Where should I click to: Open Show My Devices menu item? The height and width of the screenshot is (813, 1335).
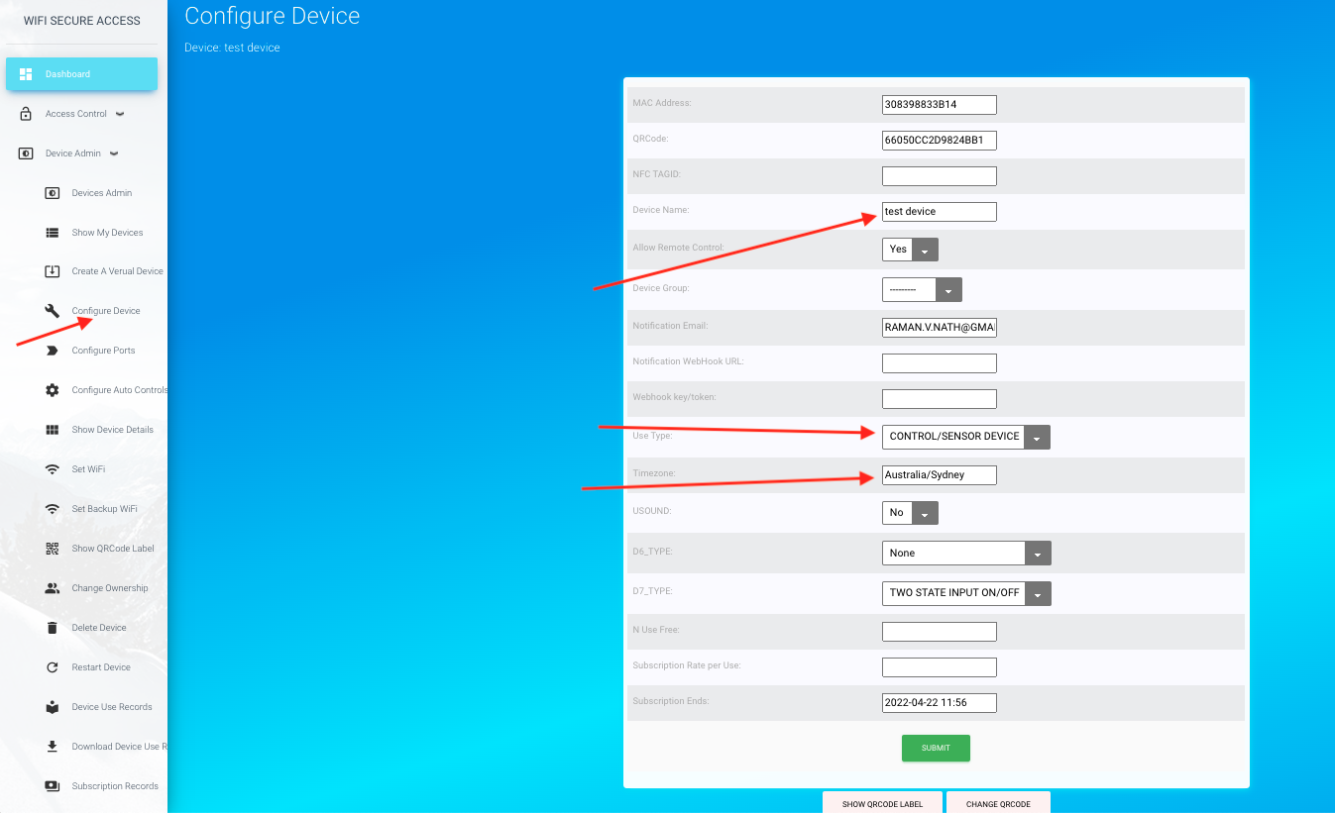(x=107, y=233)
